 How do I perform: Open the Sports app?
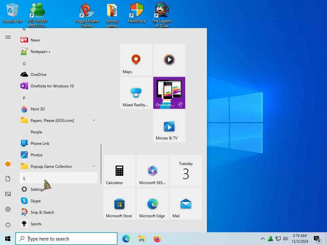pos(58,224)
